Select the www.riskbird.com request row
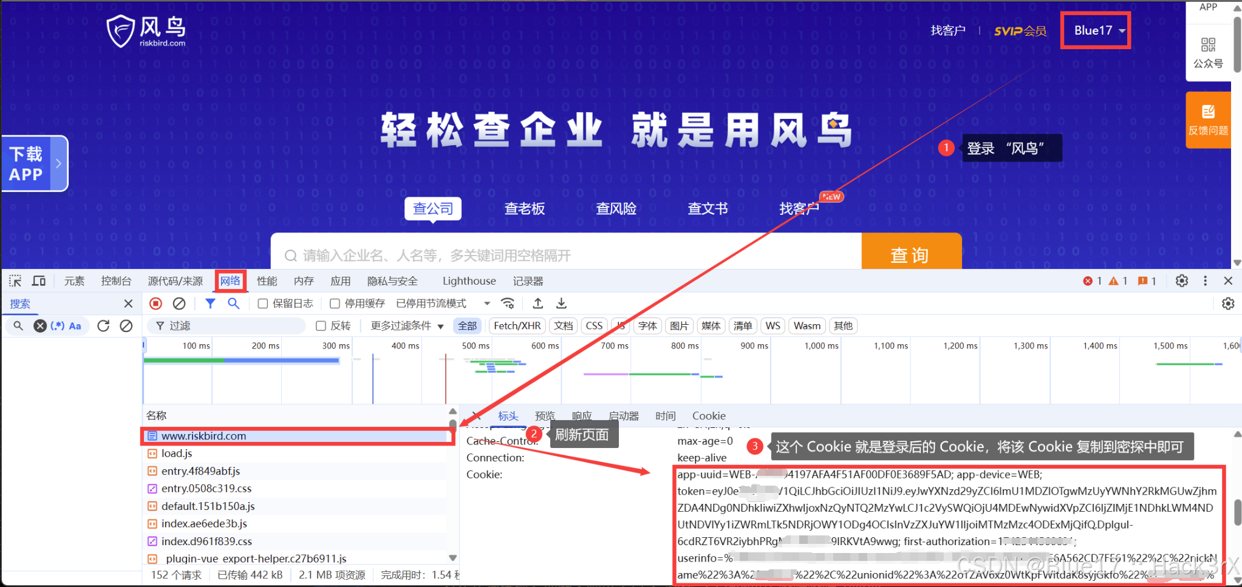Screen dimensions: 1242x587 click(297, 436)
